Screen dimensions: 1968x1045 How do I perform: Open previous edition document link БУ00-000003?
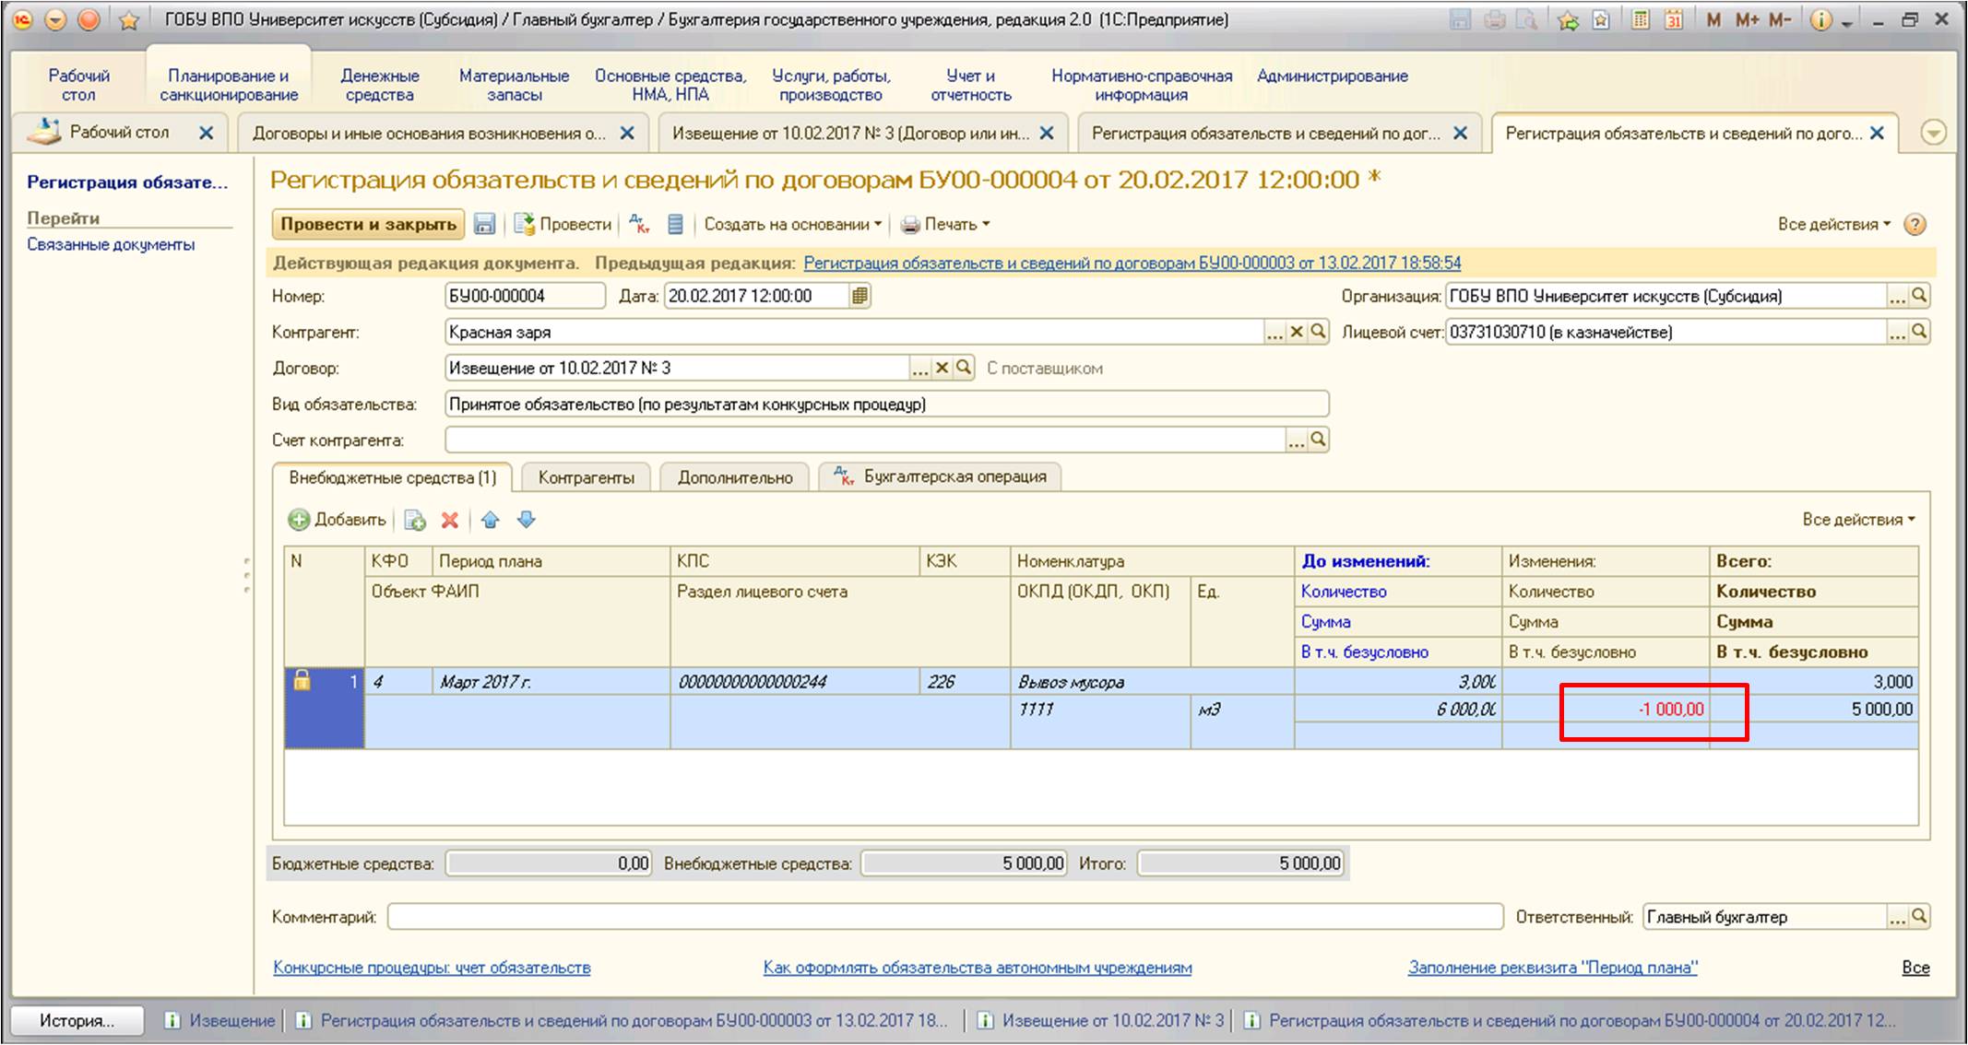point(1132,263)
